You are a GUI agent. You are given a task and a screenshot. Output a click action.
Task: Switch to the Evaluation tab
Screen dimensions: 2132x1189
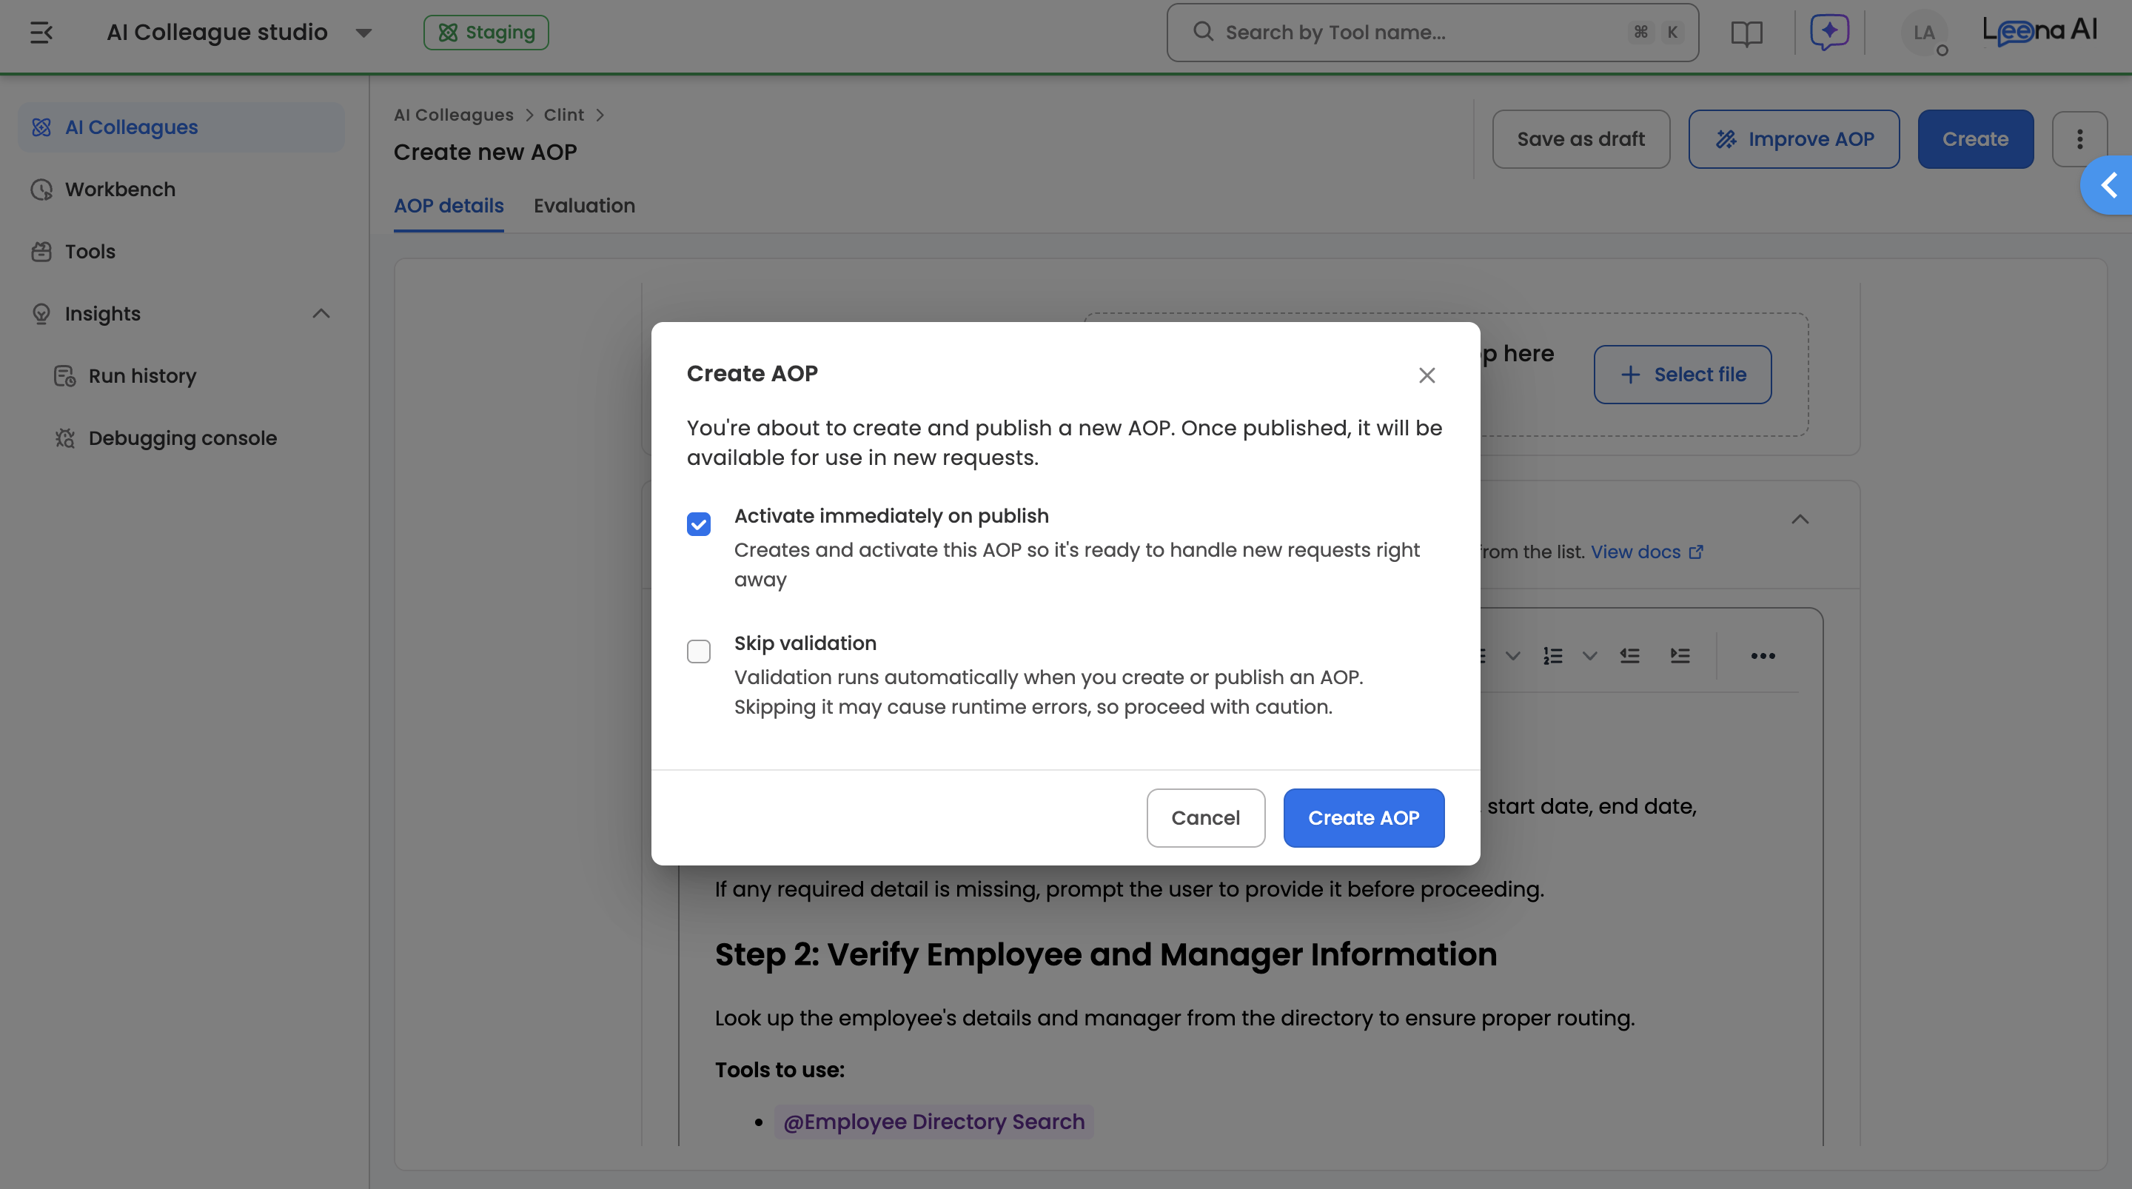pos(584,206)
